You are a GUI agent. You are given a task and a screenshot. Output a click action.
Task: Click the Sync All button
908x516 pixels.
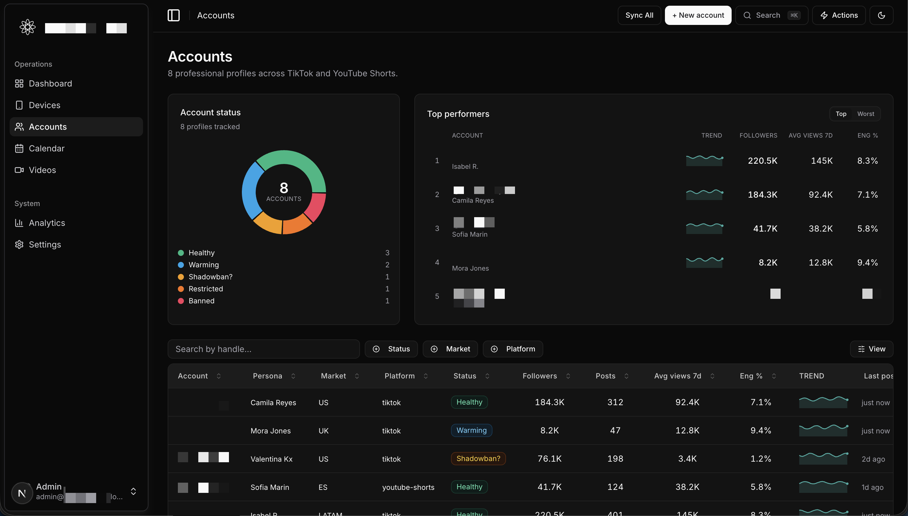click(x=639, y=15)
